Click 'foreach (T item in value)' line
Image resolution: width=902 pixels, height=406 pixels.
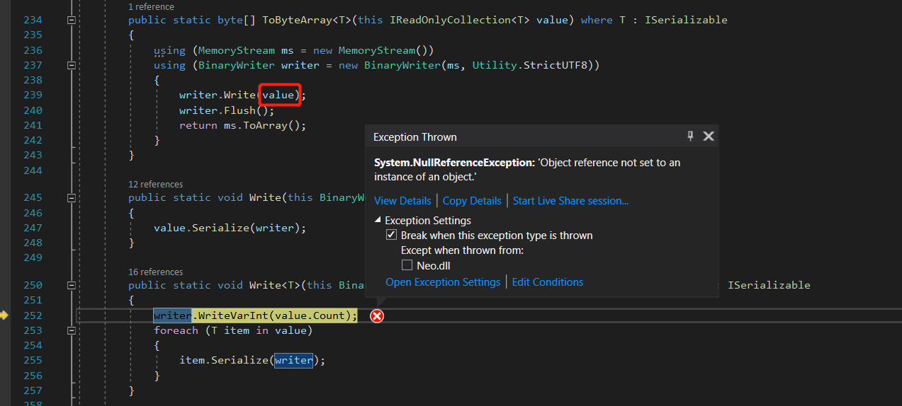click(x=233, y=330)
